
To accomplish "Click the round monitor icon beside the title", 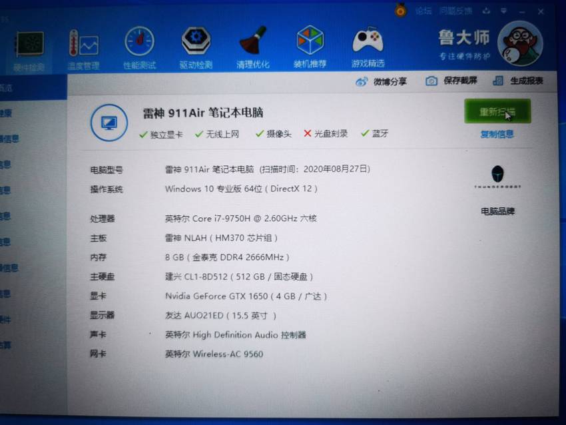I will pyautogui.click(x=109, y=123).
